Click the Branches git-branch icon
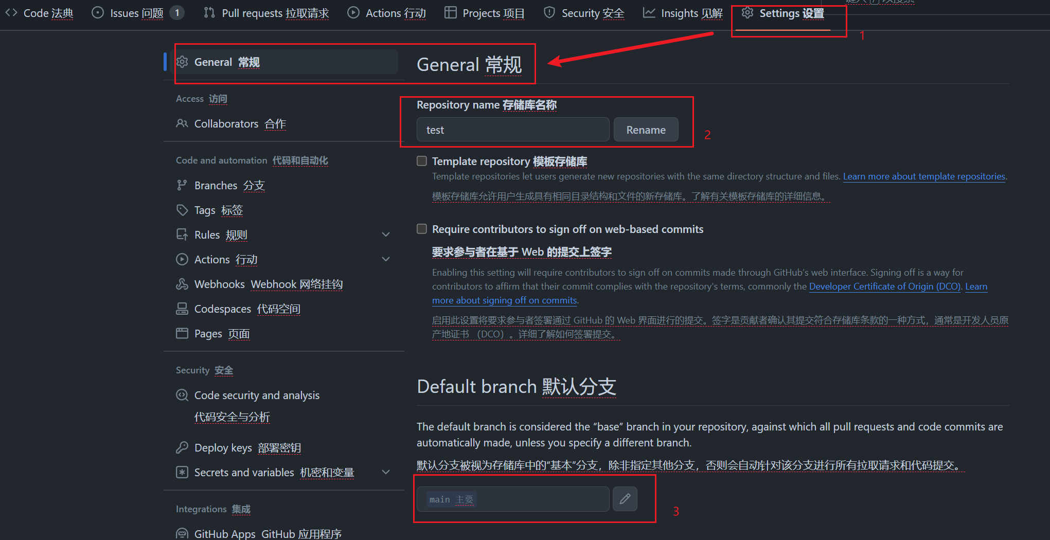Viewport: 1050px width, 540px height. (x=182, y=185)
